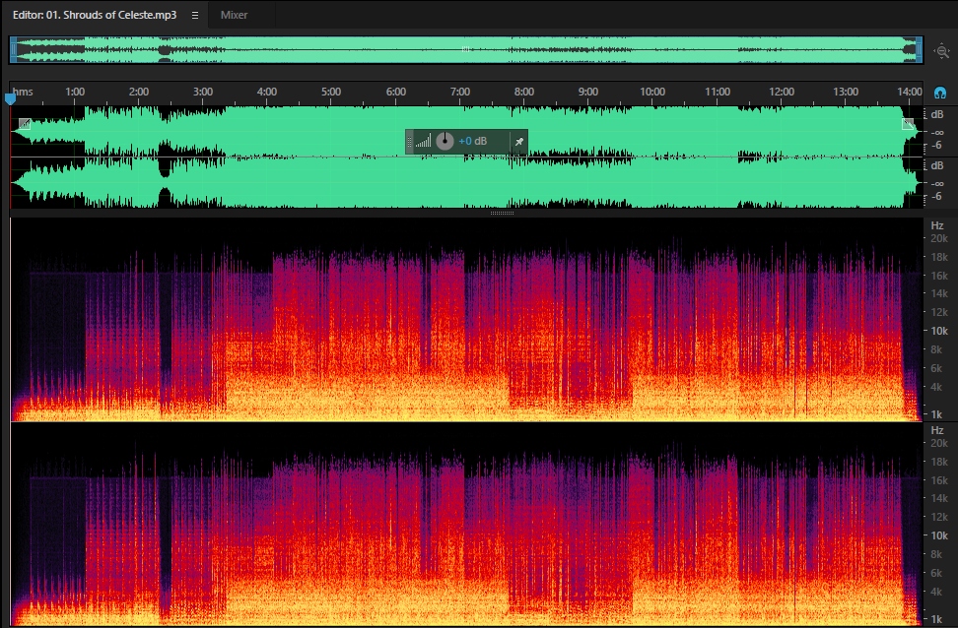Viewport: 958px width, 628px height.
Task: Click the Hz label of the upper spectrogram
Action: (x=937, y=225)
